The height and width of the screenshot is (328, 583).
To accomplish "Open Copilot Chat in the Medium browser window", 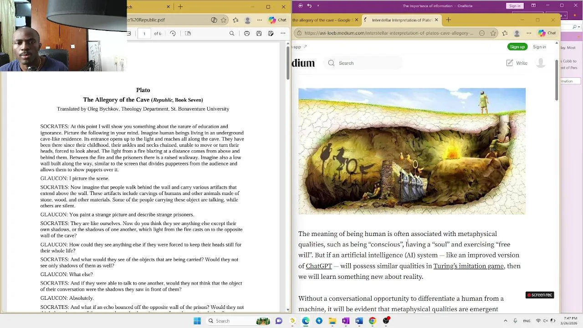I will 547,33.
